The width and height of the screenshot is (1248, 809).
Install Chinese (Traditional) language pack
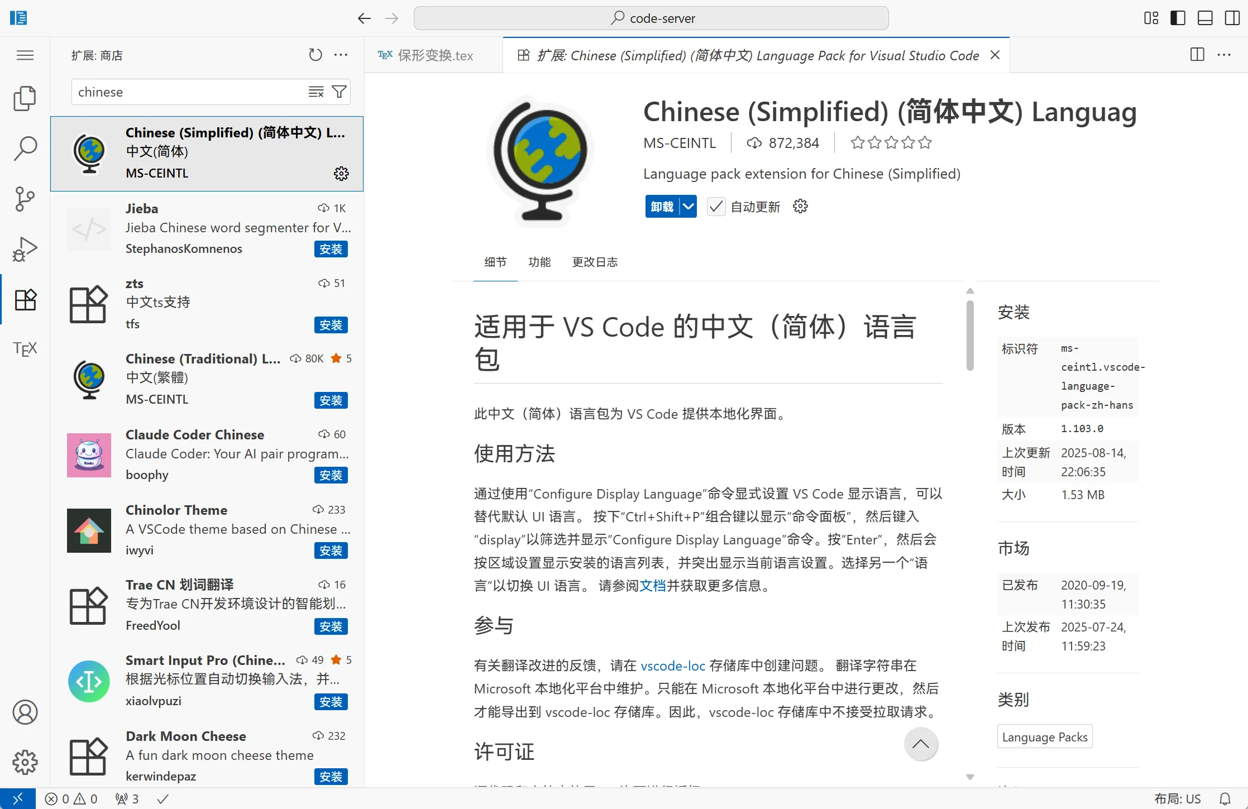(x=331, y=400)
